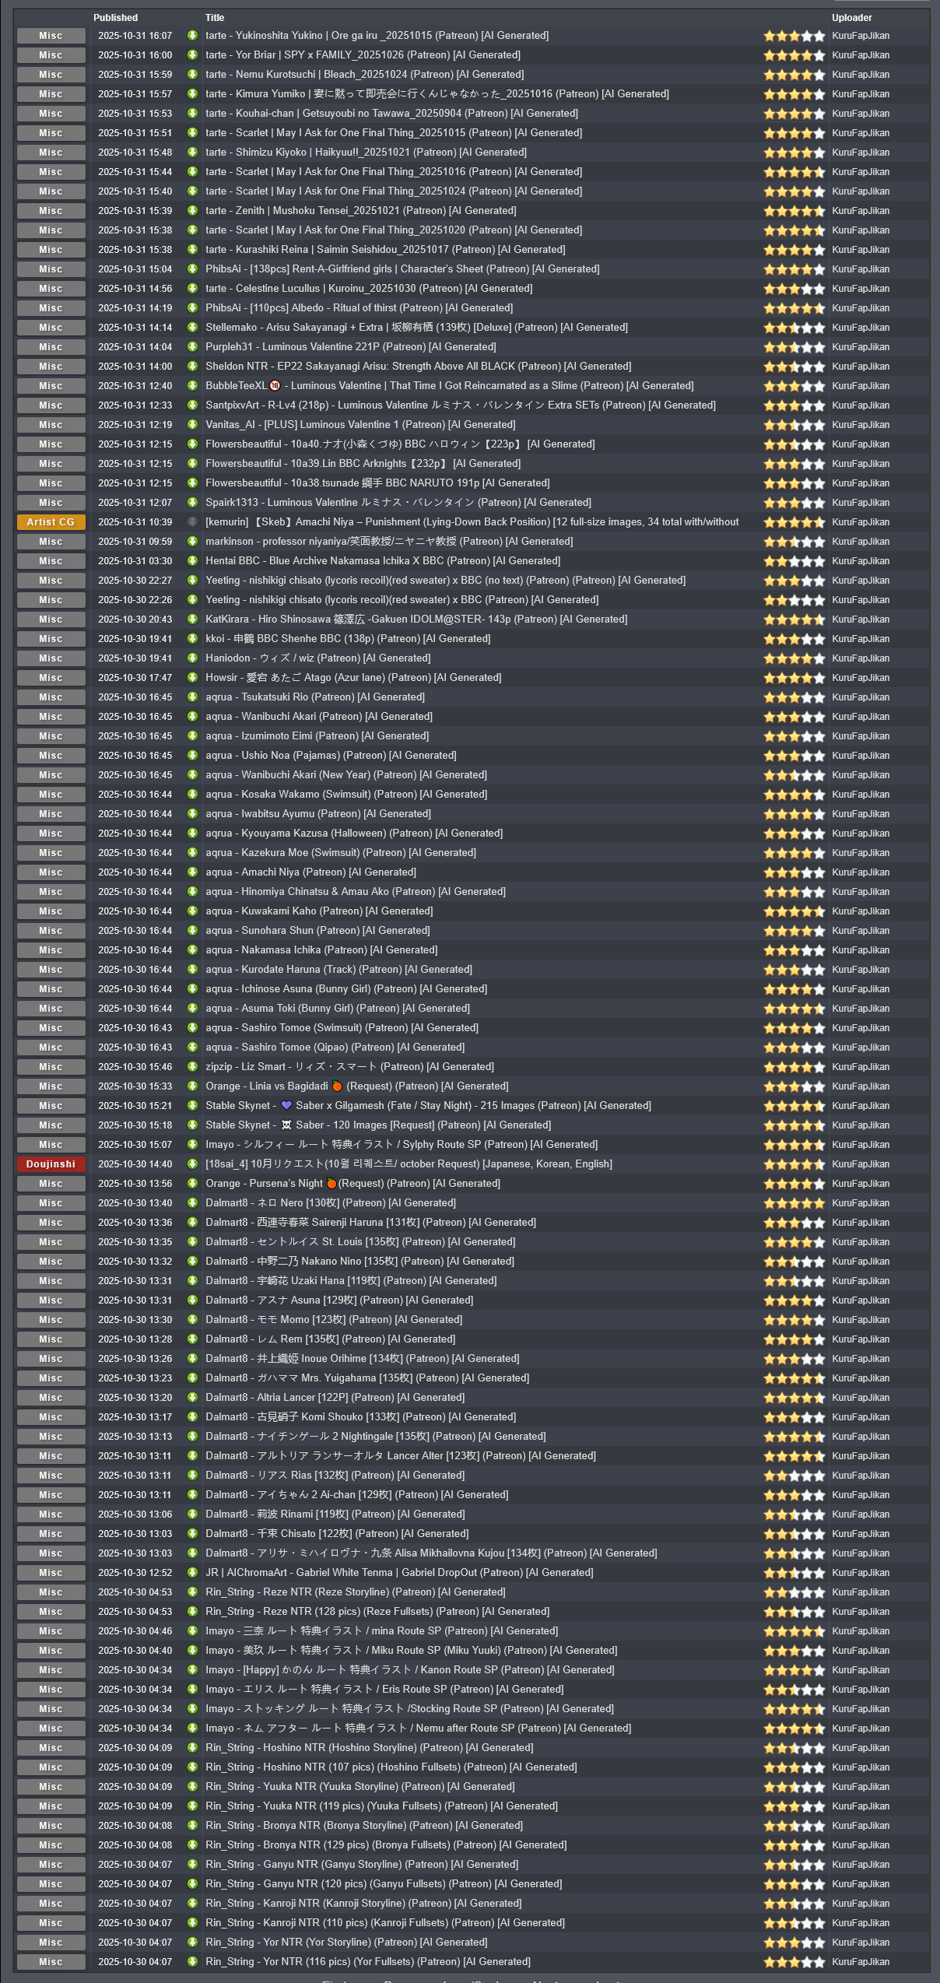Click the torrent arrow on Yor Briar SPY x FAMILY row
Screen dimensions: 940x1983
tap(192, 55)
